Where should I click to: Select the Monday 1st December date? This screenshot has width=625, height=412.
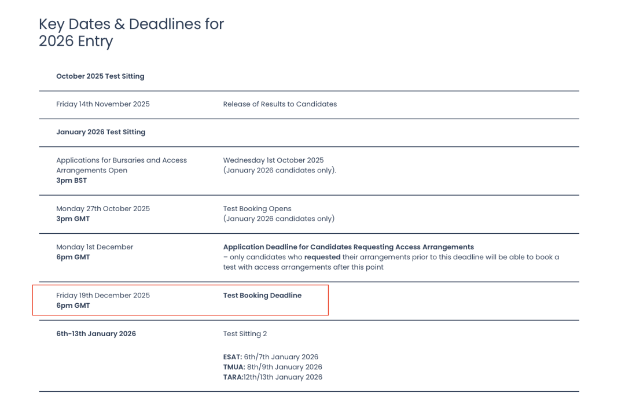tap(94, 247)
